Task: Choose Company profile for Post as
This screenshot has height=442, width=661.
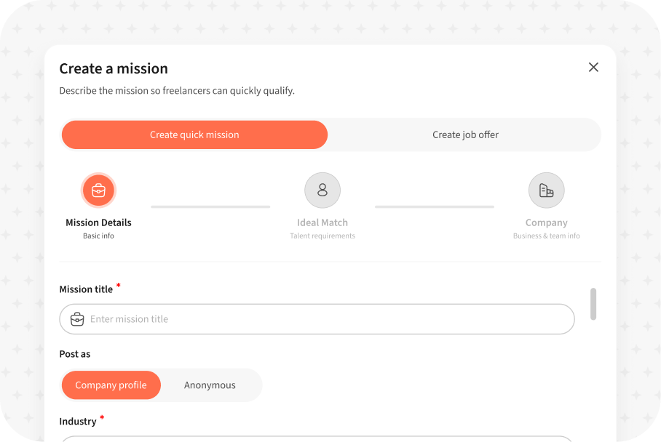Action: pos(111,385)
